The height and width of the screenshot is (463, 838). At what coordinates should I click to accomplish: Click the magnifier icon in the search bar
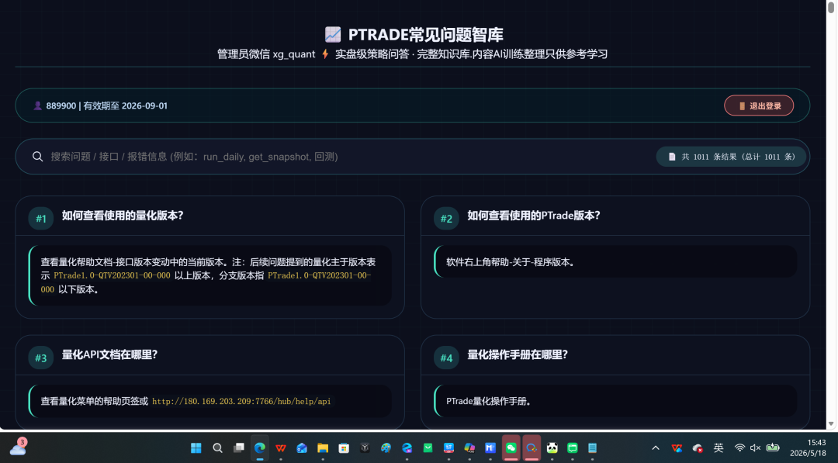tap(37, 157)
